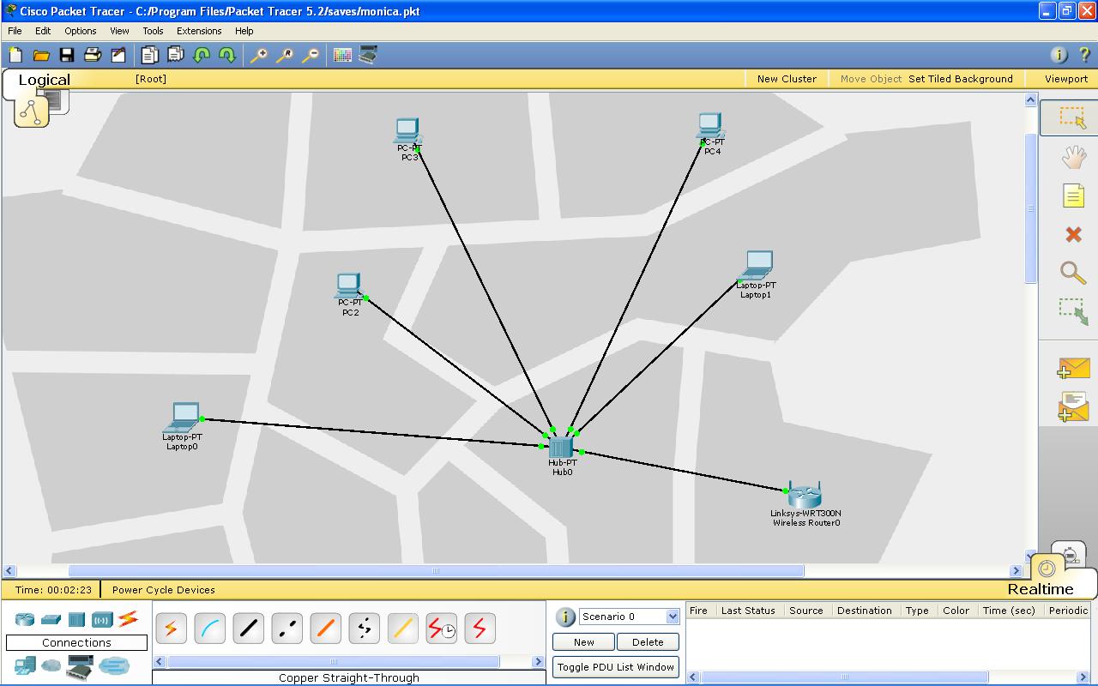Image resolution: width=1098 pixels, height=686 pixels.
Task: Select WAN Emulation cloud category
Action: (x=51, y=665)
